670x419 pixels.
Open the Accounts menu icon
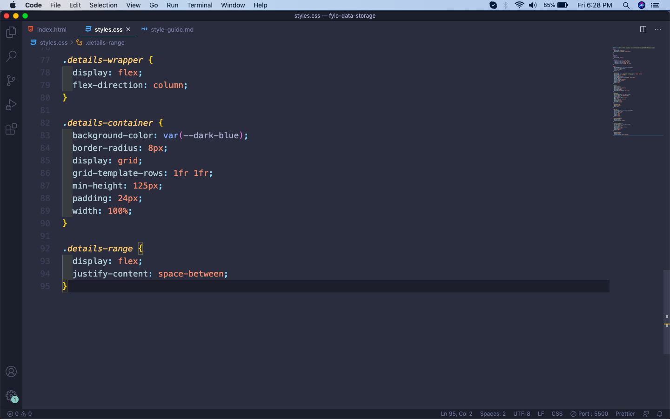tap(11, 372)
